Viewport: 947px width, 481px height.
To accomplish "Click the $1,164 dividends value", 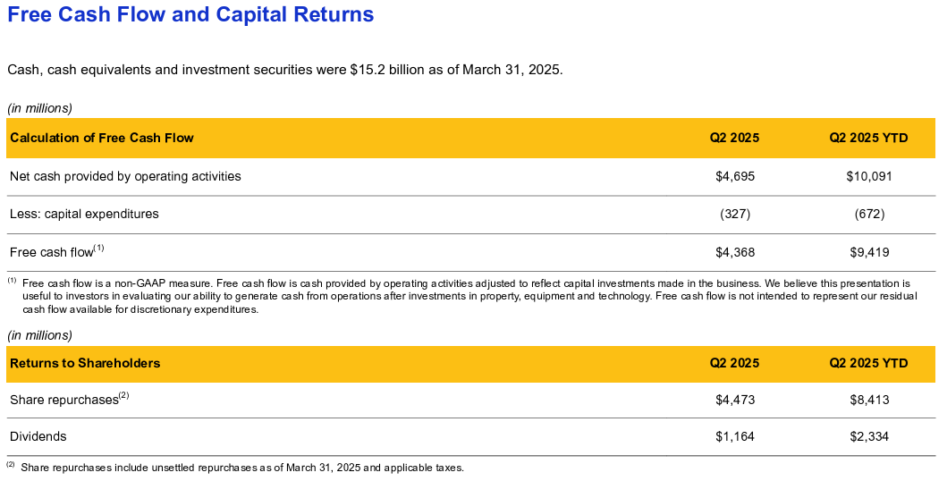I will pos(735,436).
